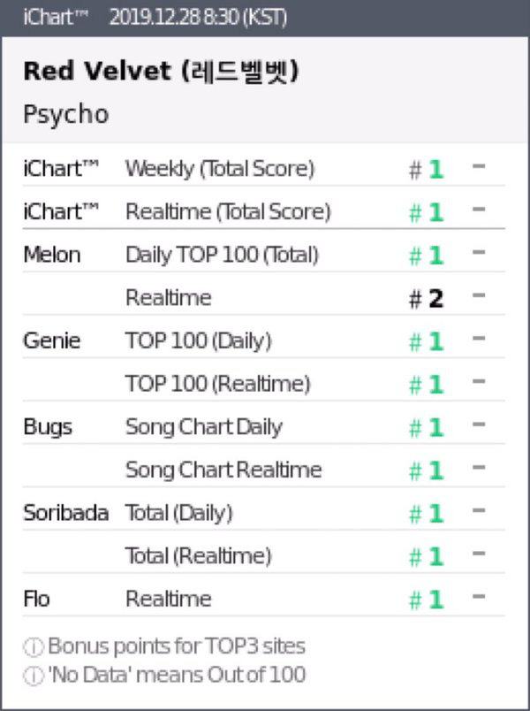Click the dash indicator on Weekly Total Score row
This screenshot has width=530, height=711.
tap(479, 166)
